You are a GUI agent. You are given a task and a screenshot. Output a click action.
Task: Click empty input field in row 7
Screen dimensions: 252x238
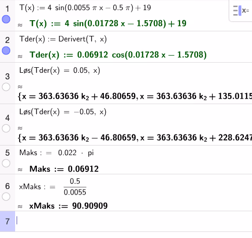point(134,221)
